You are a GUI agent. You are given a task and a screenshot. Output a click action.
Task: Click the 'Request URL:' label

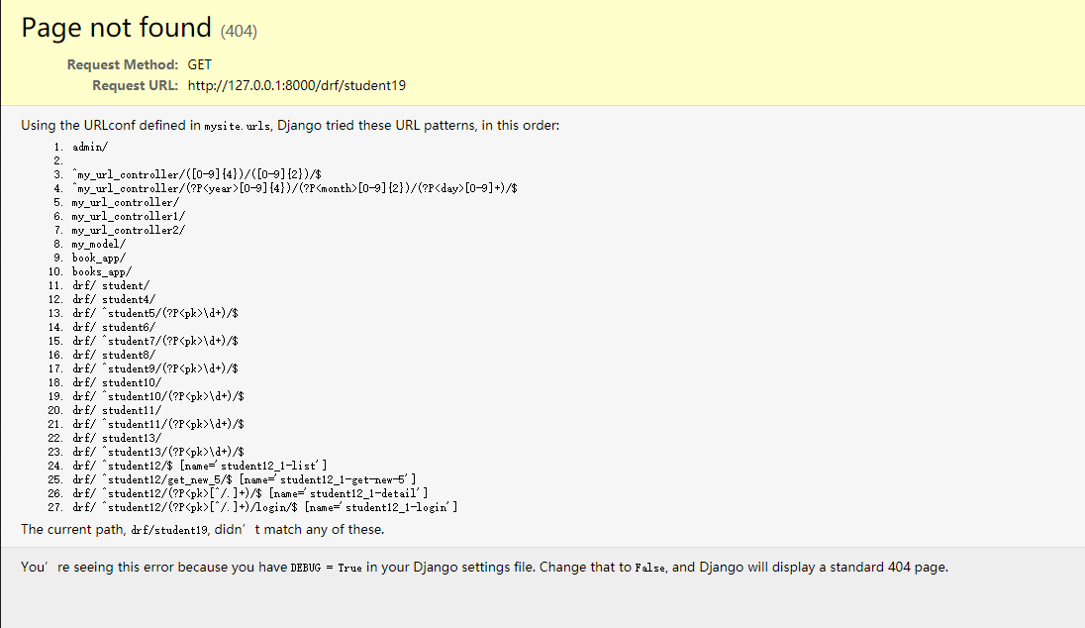tap(135, 85)
